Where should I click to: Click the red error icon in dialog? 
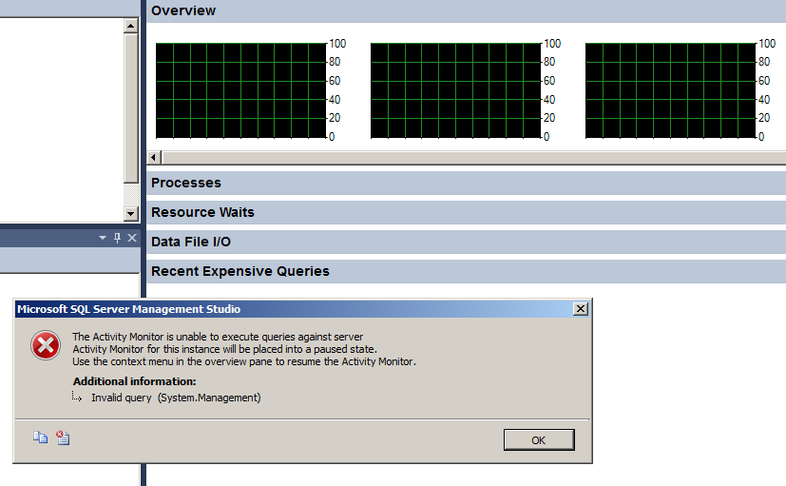46,346
